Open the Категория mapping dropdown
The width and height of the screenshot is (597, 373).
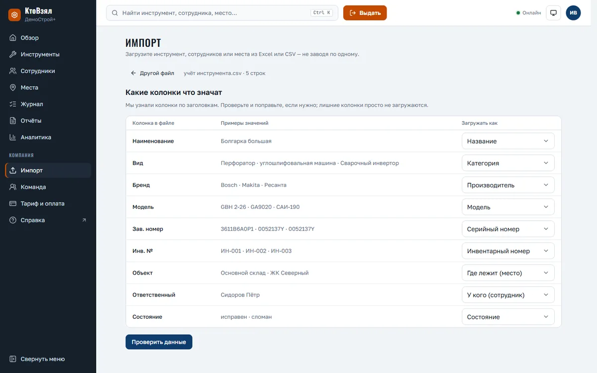(508, 163)
